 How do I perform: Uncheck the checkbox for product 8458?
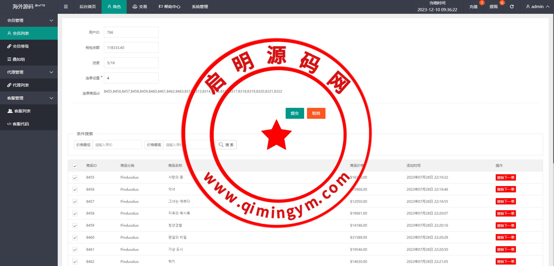[75, 214]
